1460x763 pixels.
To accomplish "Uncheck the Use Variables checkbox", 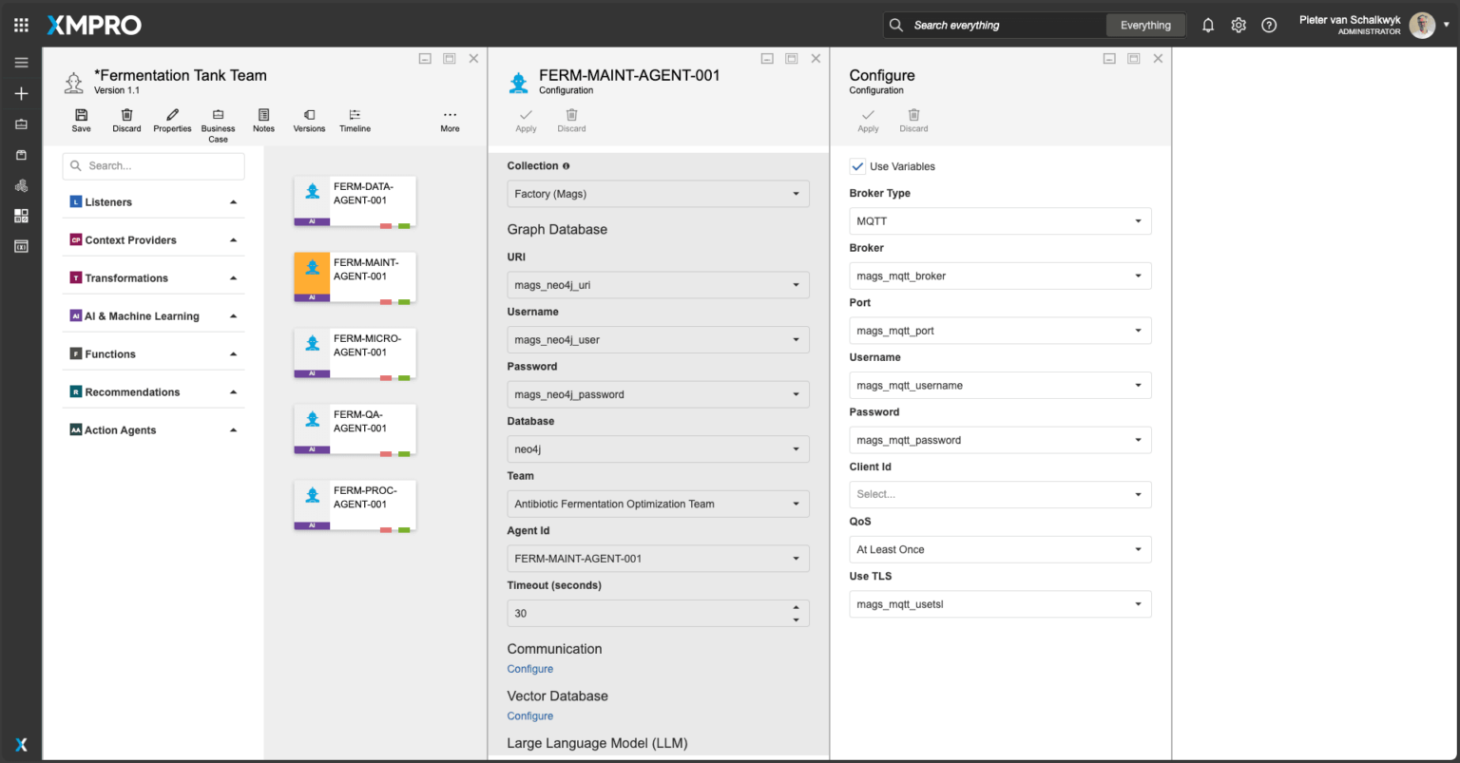I will [858, 166].
